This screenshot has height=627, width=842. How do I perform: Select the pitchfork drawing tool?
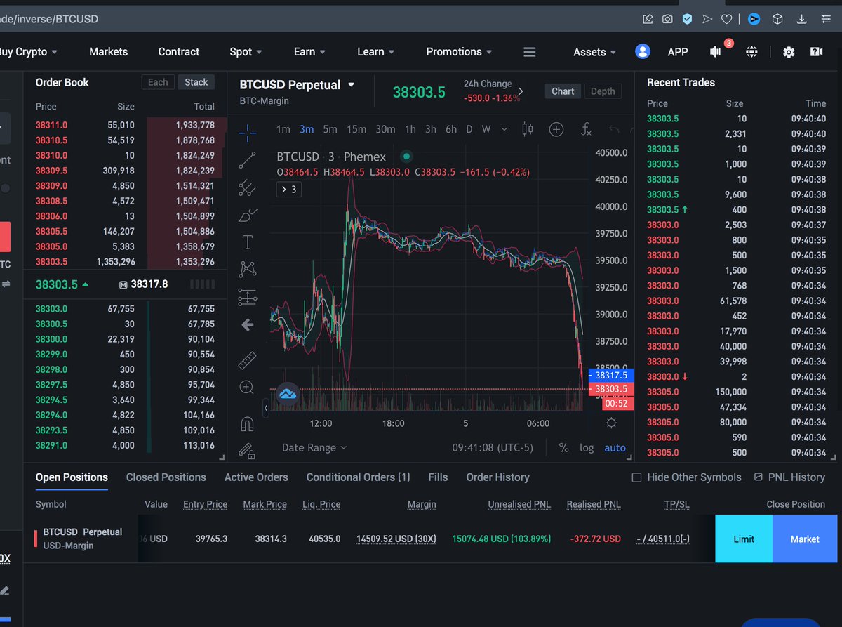[247, 187]
